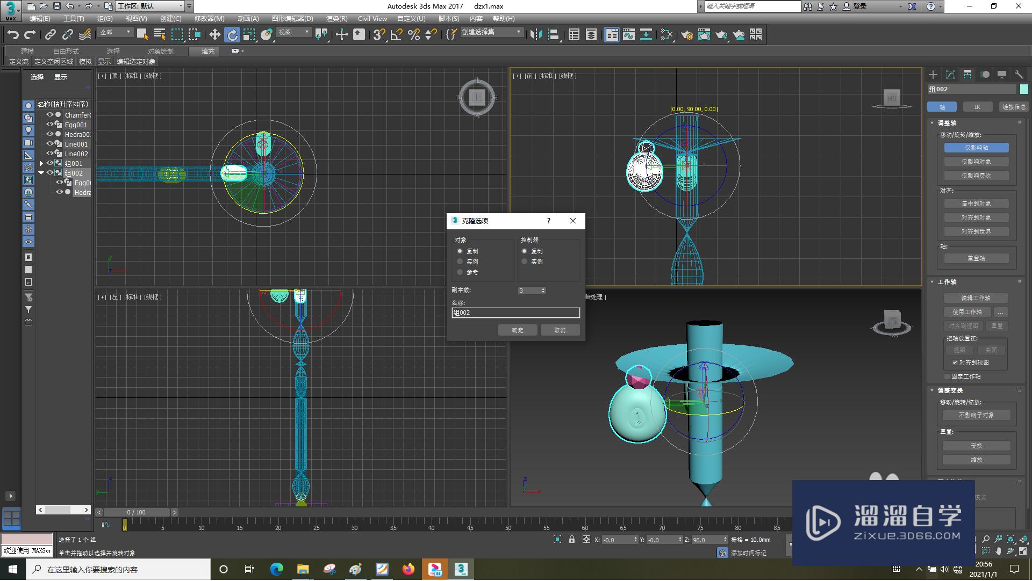Click the clone name input field
The image size is (1032, 581).
tap(515, 313)
